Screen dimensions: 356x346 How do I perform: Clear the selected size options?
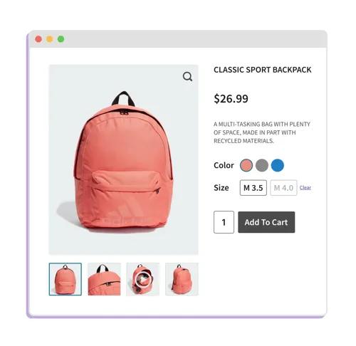click(x=305, y=188)
